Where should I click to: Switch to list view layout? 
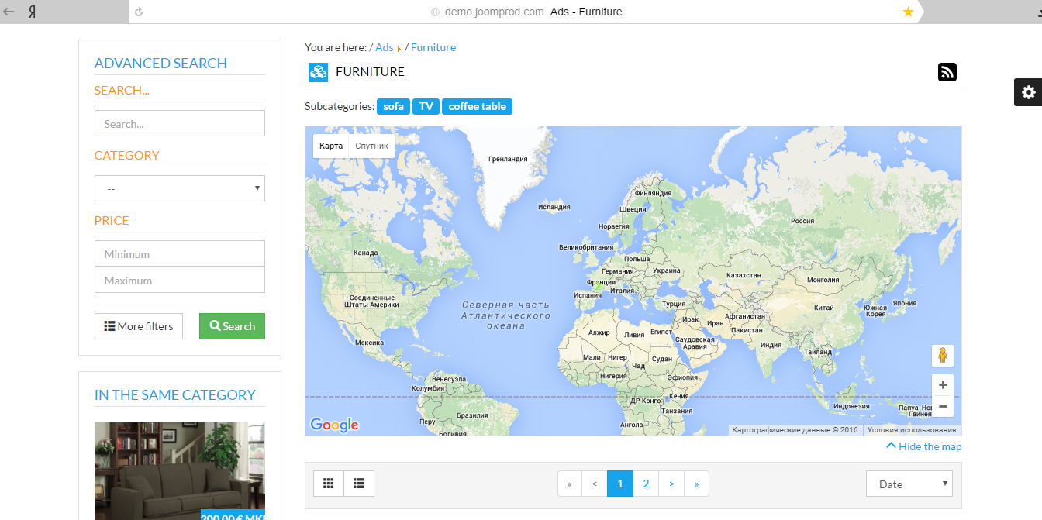click(x=359, y=484)
